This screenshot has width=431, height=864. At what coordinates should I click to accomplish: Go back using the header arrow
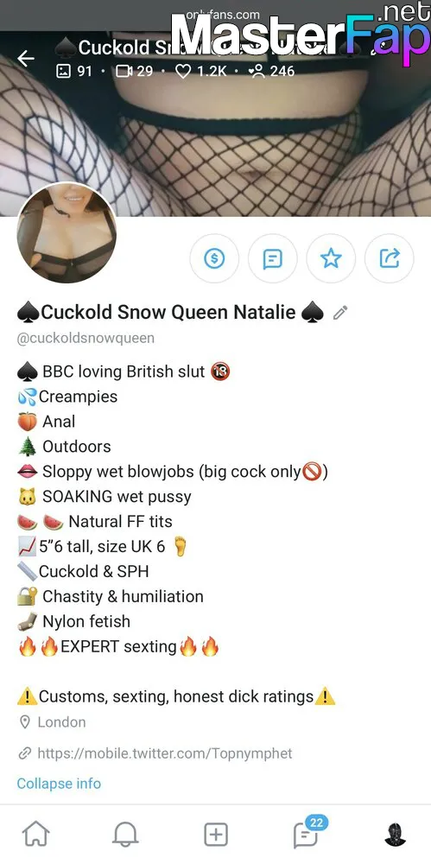coord(26,59)
